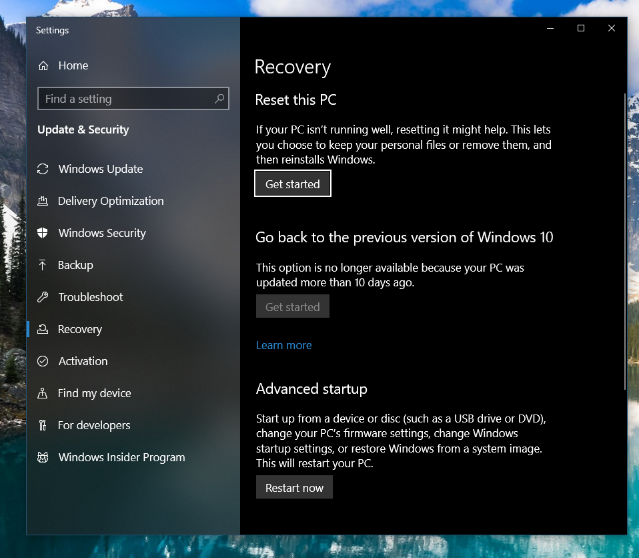Open the Learn more link

(284, 346)
